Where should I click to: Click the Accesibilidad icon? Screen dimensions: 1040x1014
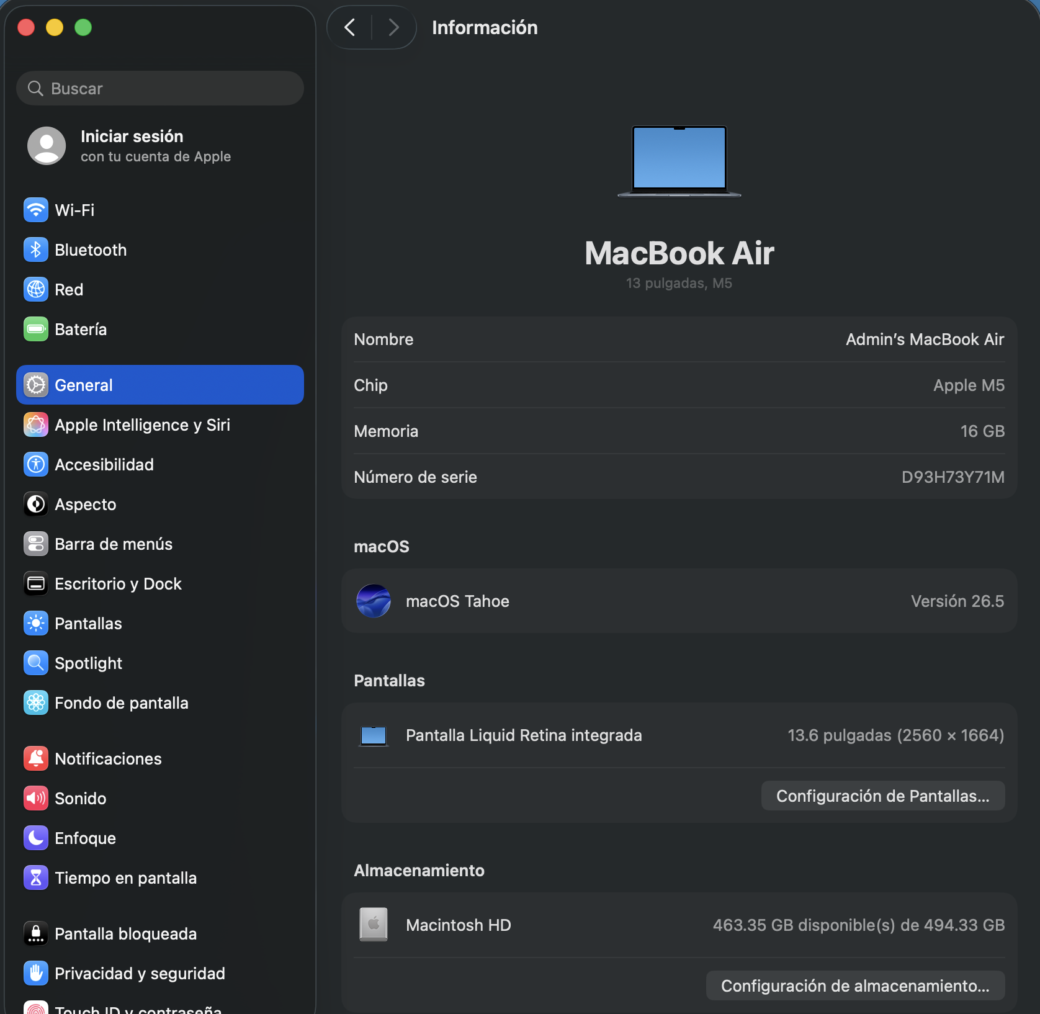36,464
